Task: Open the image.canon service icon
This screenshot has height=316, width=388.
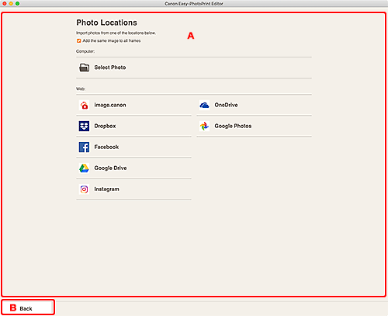Action: pos(84,105)
